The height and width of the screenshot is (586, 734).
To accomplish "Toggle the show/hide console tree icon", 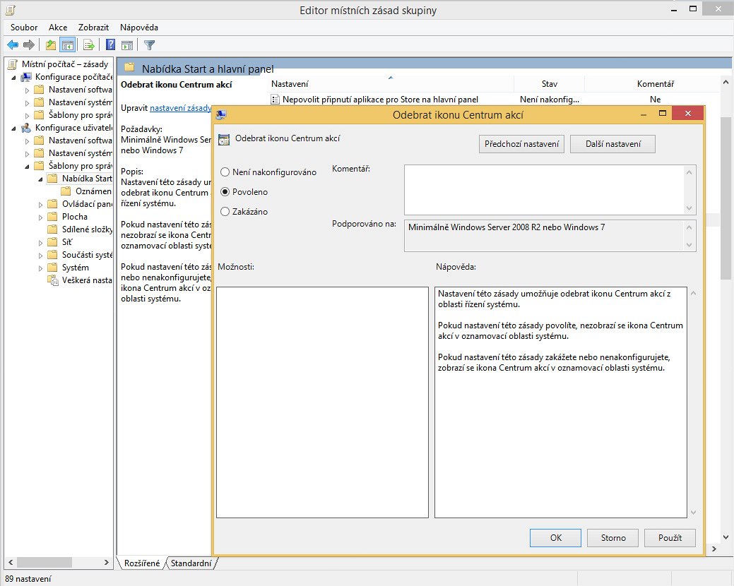I will click(x=68, y=45).
